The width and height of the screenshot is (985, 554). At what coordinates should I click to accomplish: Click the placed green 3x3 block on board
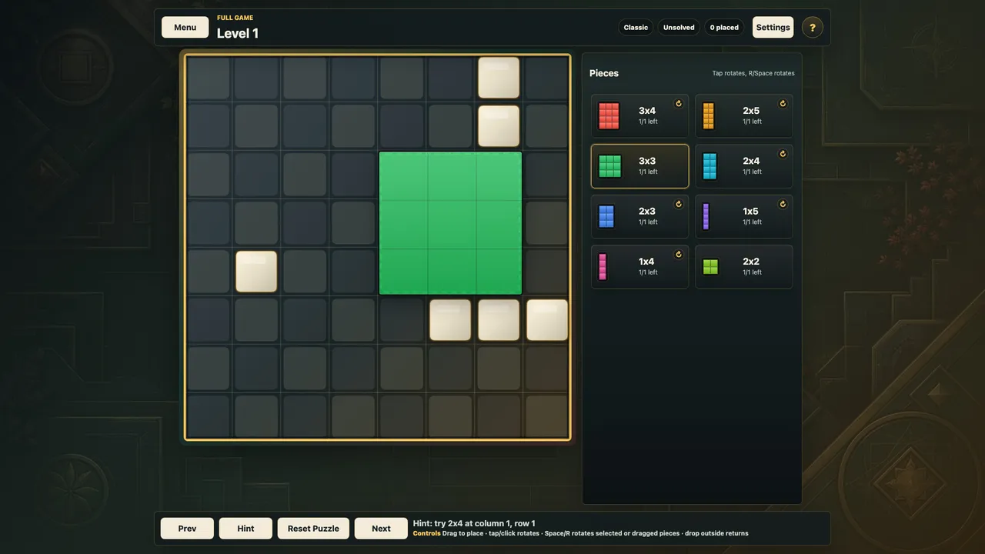[x=450, y=223]
